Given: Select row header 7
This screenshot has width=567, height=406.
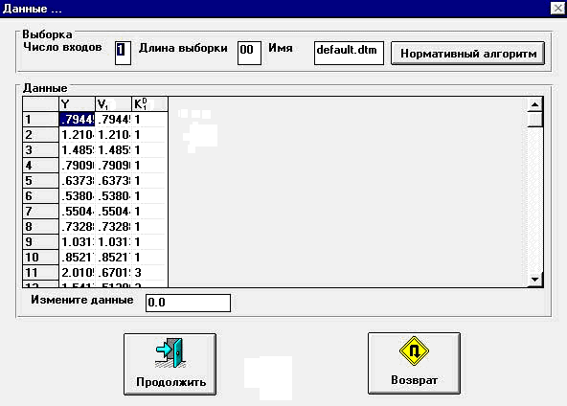Looking at the screenshot, I should [40, 211].
